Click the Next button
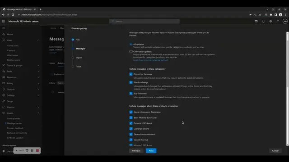 (x=151, y=151)
